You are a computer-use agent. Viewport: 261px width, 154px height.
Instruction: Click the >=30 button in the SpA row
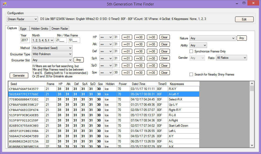point(152,59)
